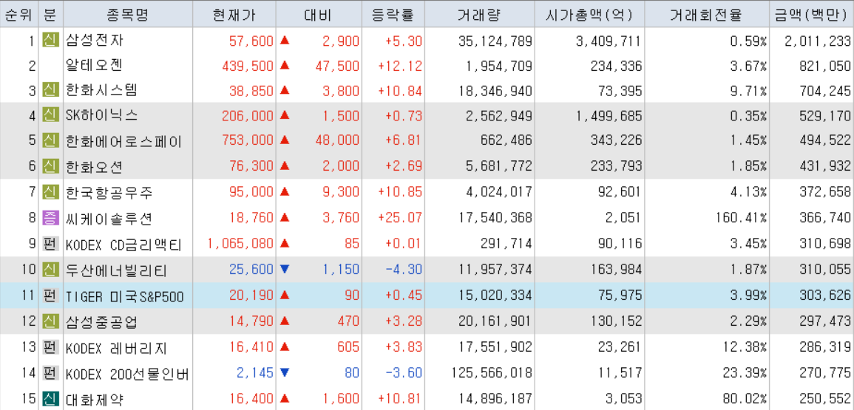Click the red up arrow in 대화제약 row

[285, 399]
